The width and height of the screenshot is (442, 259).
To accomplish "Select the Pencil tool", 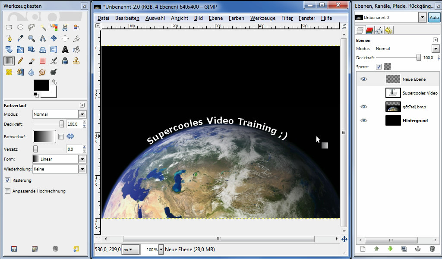I will 20,61.
